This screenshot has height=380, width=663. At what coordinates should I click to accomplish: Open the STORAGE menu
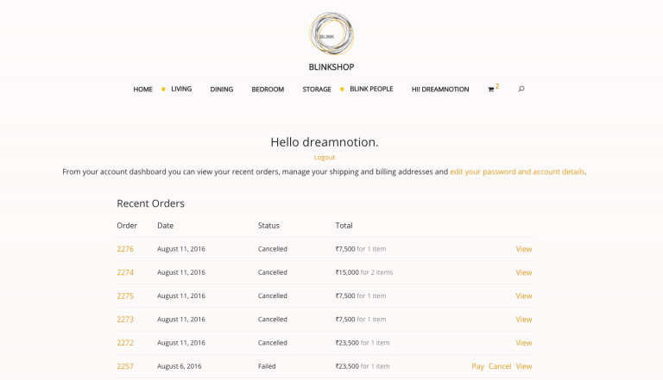(x=317, y=90)
